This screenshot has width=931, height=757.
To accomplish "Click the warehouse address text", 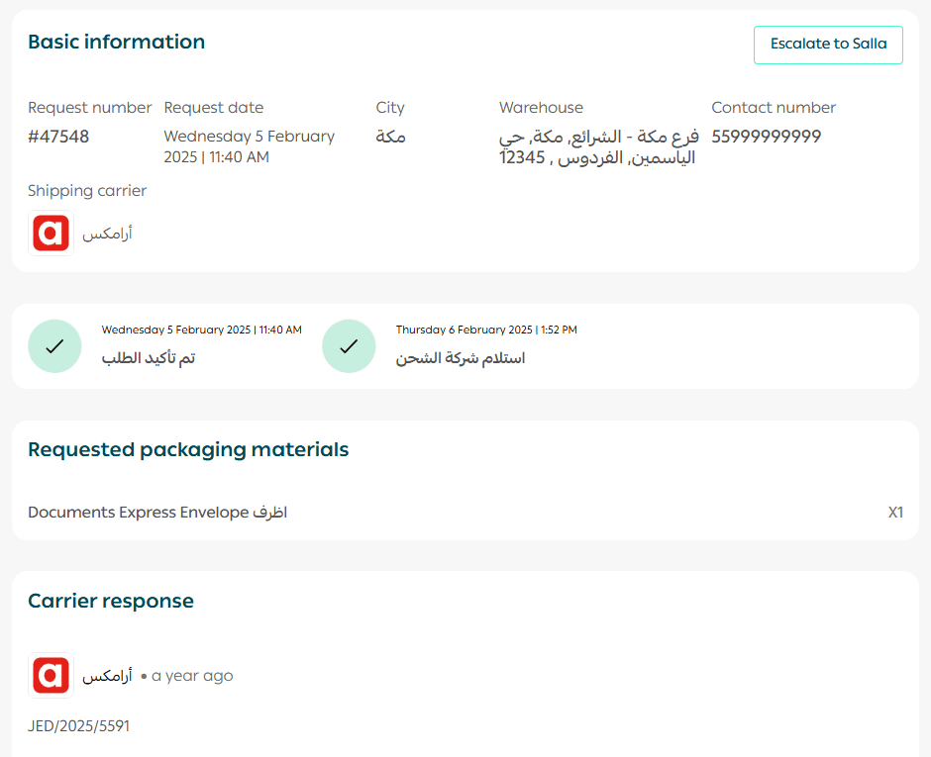I will [598, 146].
